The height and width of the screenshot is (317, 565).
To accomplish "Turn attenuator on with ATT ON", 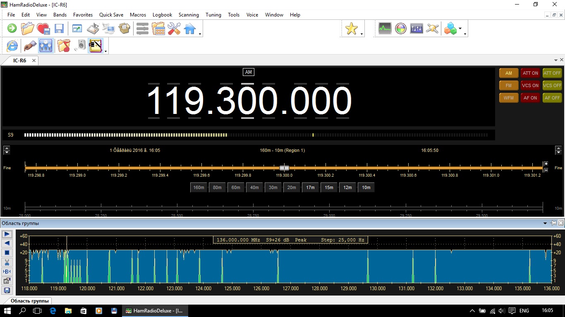I will point(530,73).
